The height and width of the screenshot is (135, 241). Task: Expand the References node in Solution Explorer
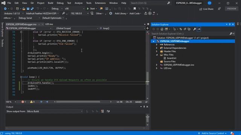(157, 45)
